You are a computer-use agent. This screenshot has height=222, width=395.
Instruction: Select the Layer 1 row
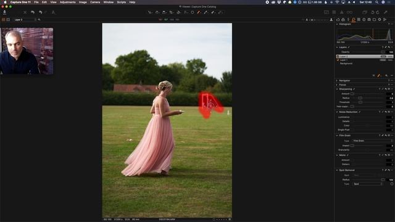pos(365,60)
